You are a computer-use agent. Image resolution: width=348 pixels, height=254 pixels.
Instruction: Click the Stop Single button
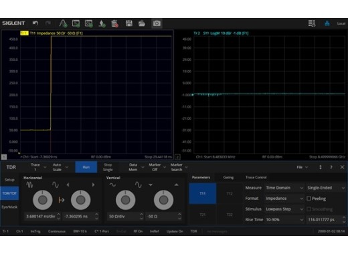click(108, 167)
